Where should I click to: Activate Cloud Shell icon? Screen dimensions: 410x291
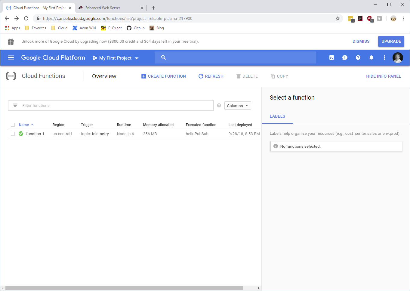pos(331,57)
